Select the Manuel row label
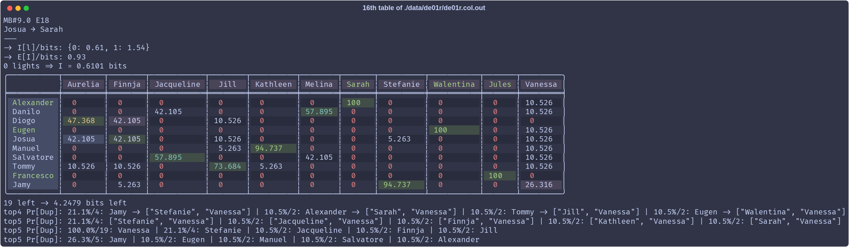 (33, 148)
